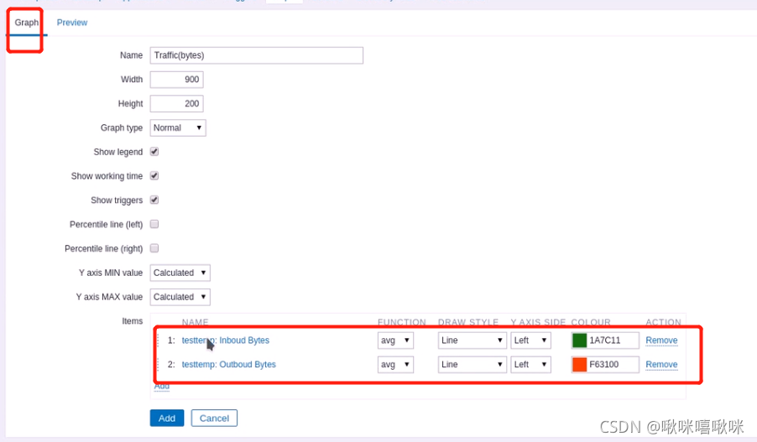757x442 pixels.
Task: Open draw style dropdown for Outboud Bytes
Action: point(472,364)
